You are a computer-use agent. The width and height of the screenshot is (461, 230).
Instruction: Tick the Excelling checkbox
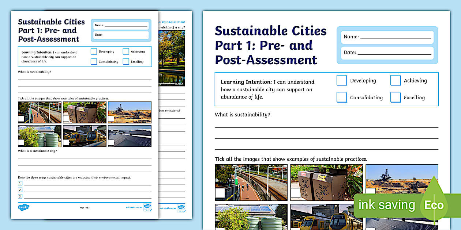coord(396,97)
